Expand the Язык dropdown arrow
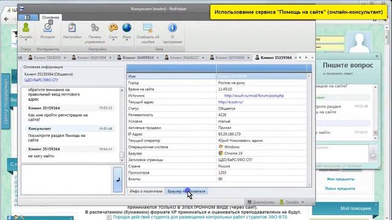The width and height of the screenshot is (392, 220). 127,40
